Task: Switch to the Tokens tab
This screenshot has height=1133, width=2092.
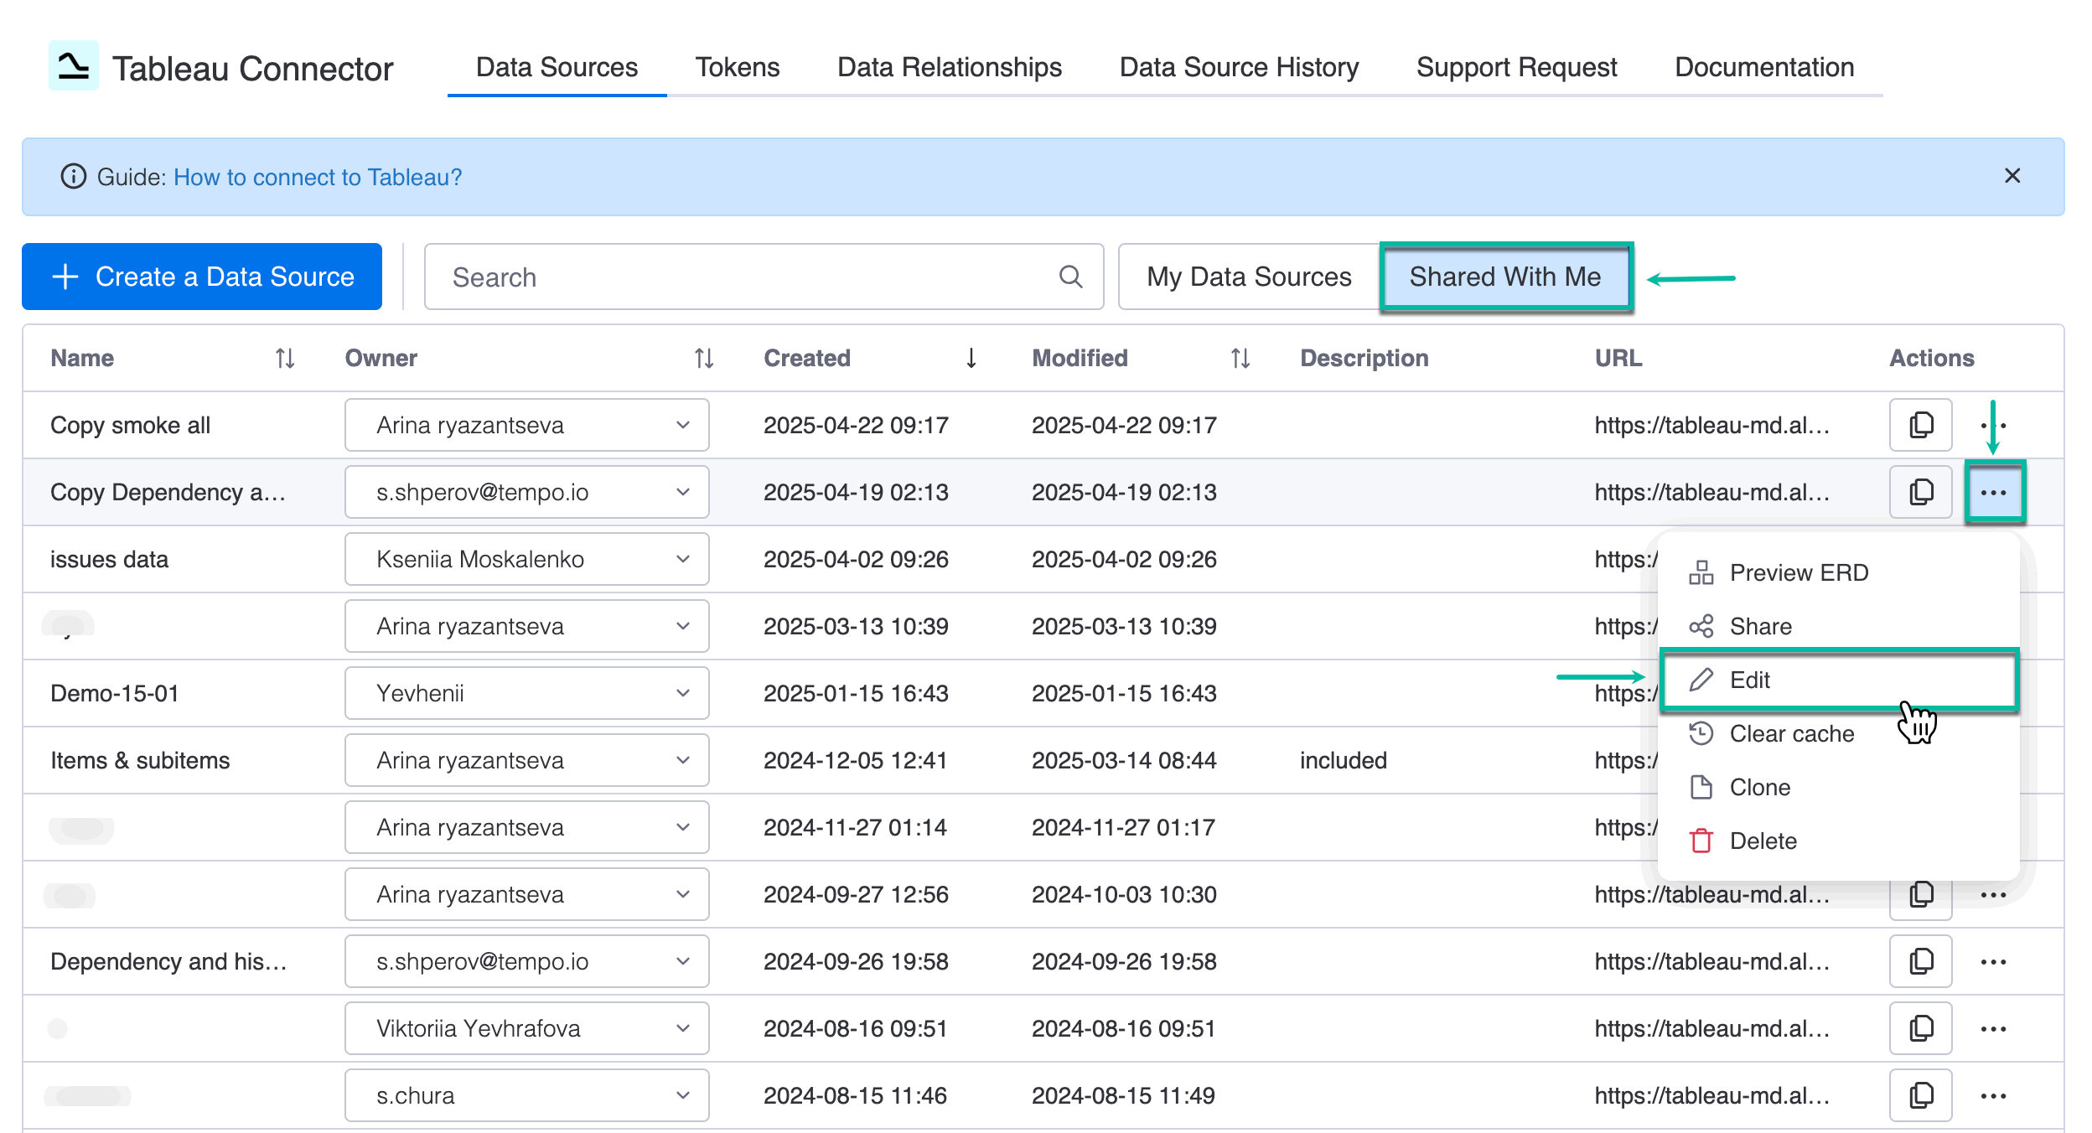Action: (737, 67)
